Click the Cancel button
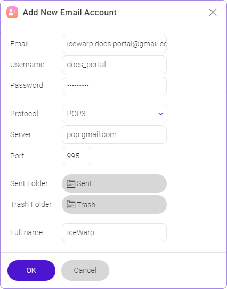The width and height of the screenshot is (227, 289). tap(85, 270)
